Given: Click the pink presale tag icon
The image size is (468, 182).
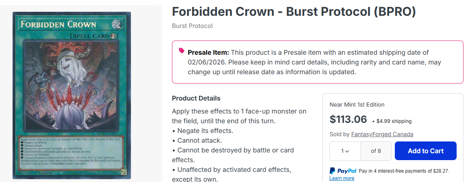Looking at the screenshot, I should [181, 51].
